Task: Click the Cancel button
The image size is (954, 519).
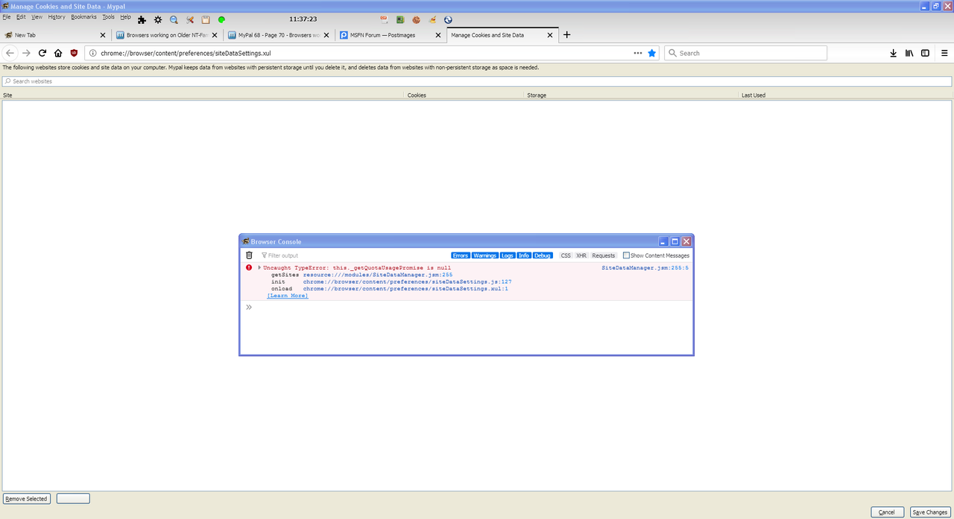Action: click(886, 512)
